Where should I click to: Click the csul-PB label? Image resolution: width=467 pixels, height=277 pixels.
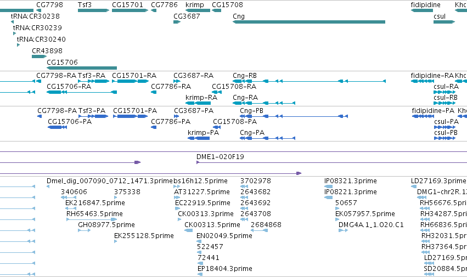click(446, 133)
